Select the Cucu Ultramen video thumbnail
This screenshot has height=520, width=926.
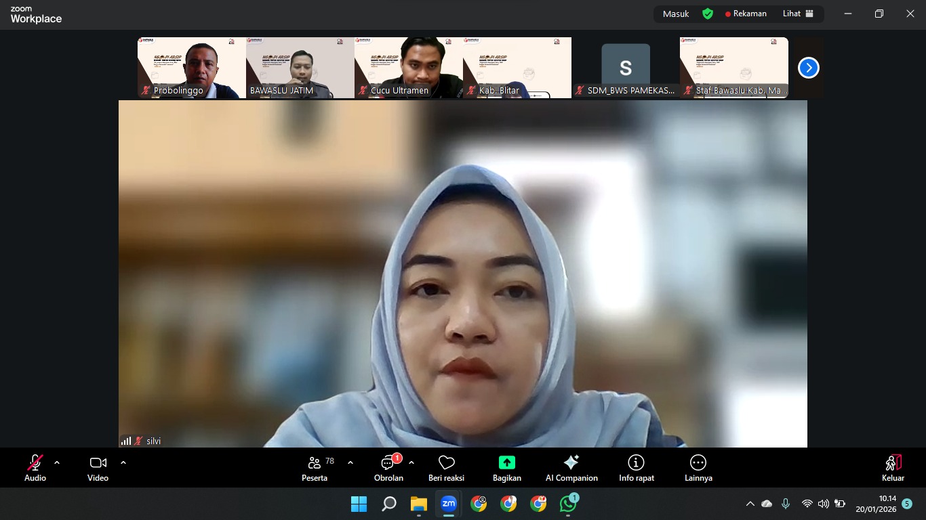(408, 68)
